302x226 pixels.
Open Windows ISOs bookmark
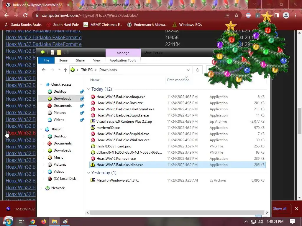(187, 25)
